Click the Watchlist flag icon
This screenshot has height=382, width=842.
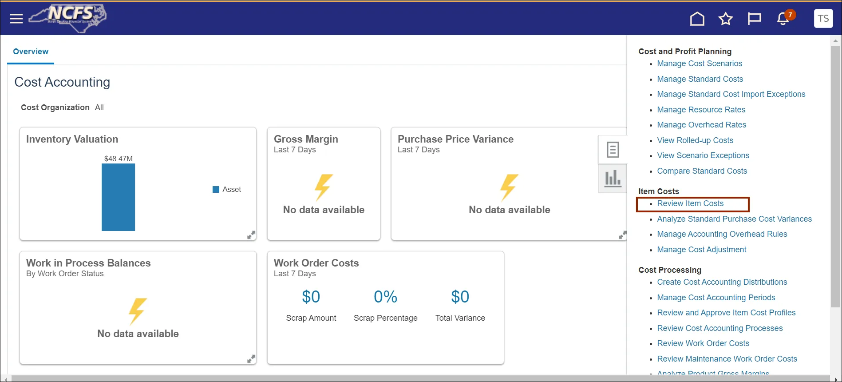coord(754,19)
